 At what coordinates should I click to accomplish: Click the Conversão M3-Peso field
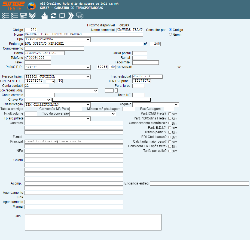point(76,109)
